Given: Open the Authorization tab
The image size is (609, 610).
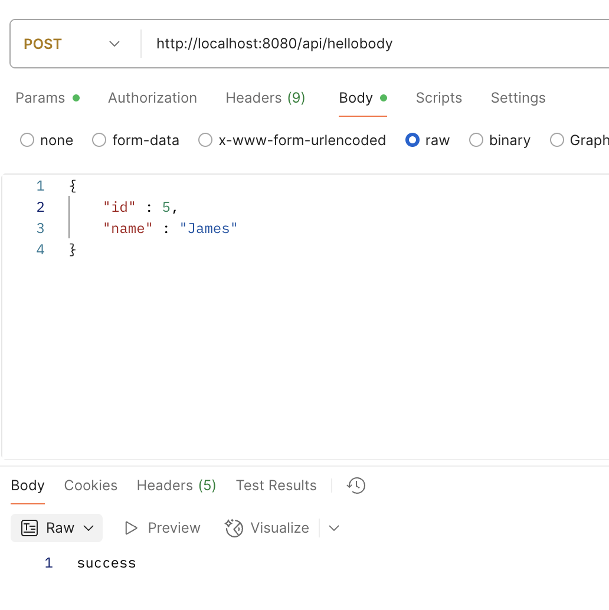Looking at the screenshot, I should pyautogui.click(x=152, y=98).
